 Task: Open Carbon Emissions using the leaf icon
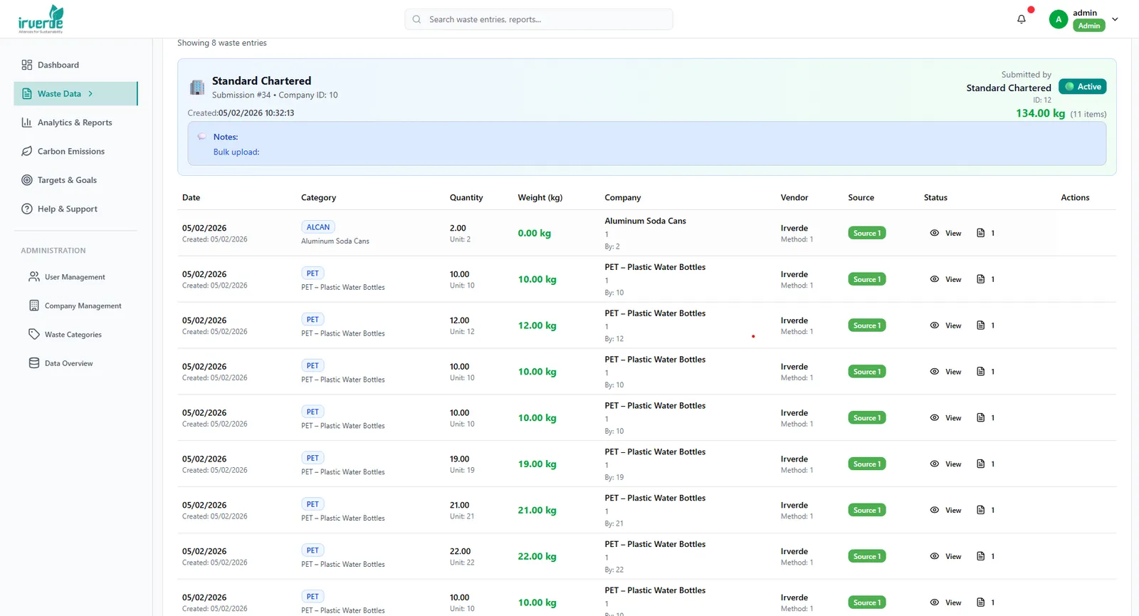(27, 151)
